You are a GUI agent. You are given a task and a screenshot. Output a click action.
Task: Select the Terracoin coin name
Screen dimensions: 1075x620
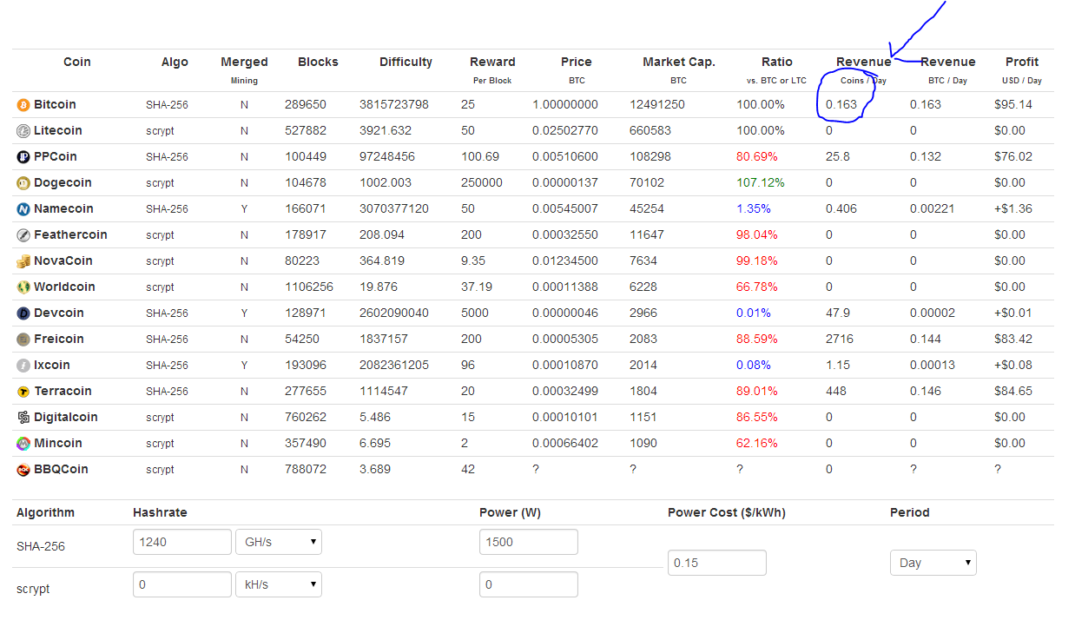pyautogui.click(x=63, y=391)
